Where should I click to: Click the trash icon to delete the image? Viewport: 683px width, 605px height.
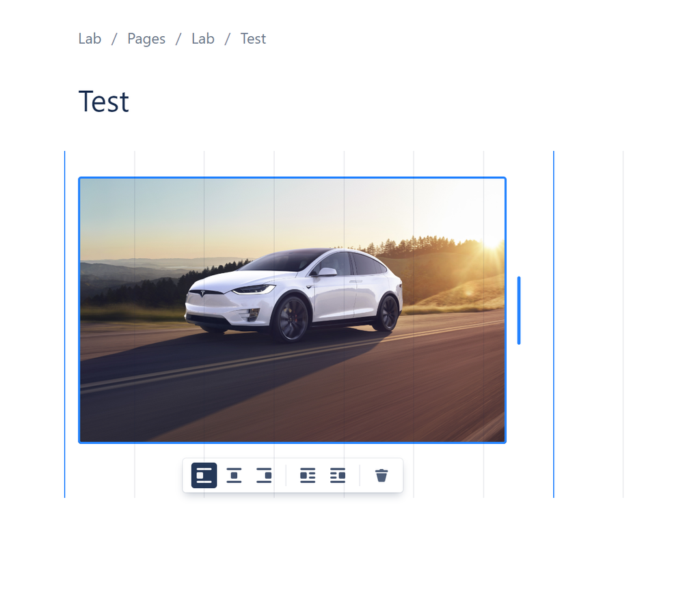tap(381, 475)
